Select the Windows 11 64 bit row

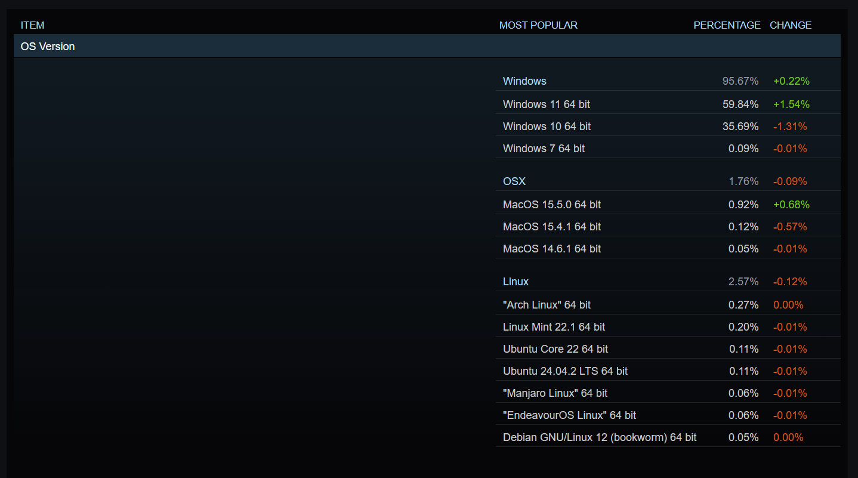pyautogui.click(x=668, y=104)
